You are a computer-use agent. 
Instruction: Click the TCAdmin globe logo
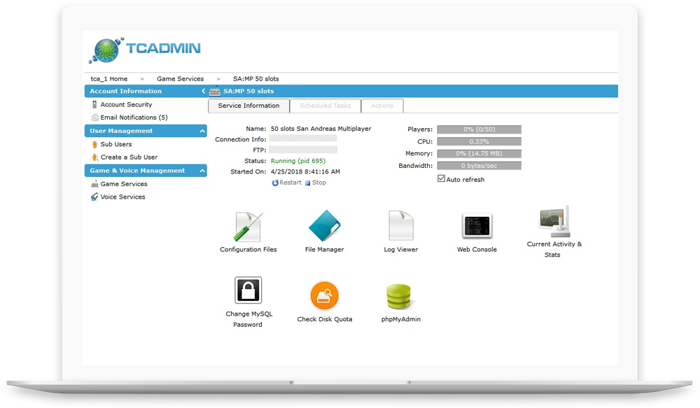pyautogui.click(x=106, y=50)
